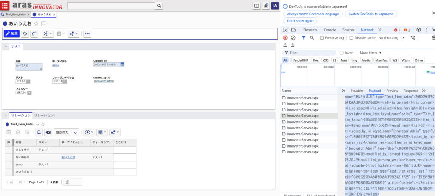
Task: Click the 編集 edit button
Action: tap(12, 34)
